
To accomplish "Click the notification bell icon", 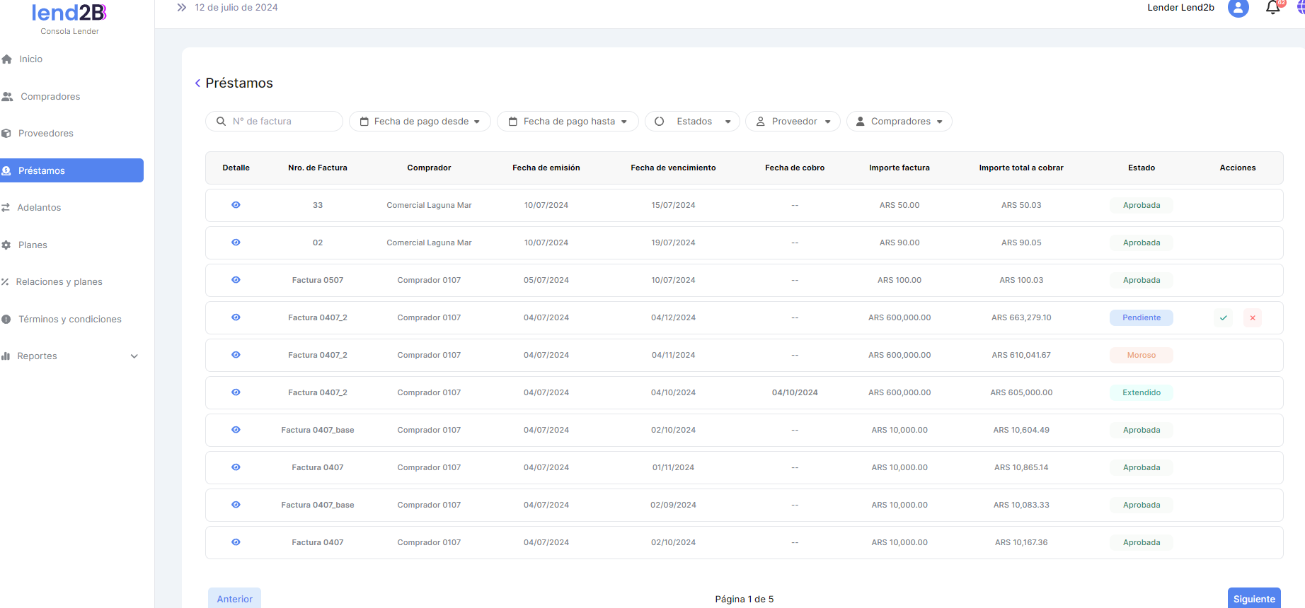I will 1272,8.
